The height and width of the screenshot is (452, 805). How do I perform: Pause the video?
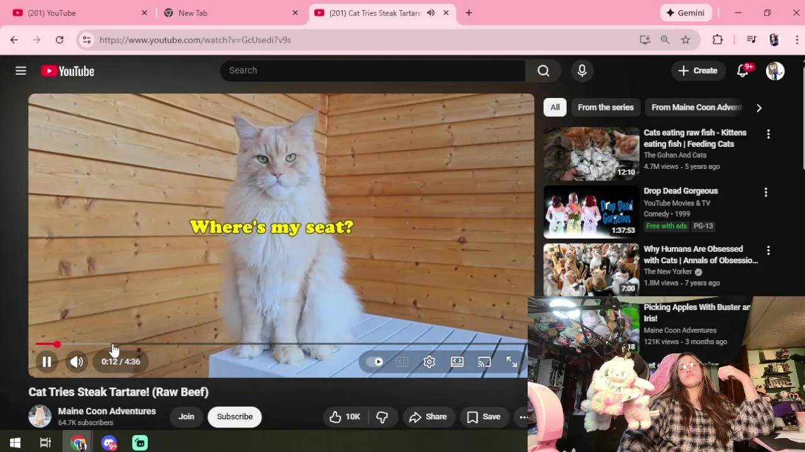[x=47, y=362]
